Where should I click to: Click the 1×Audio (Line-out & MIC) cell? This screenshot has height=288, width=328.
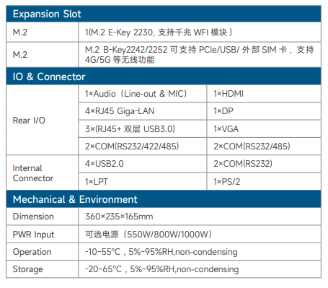143,94
